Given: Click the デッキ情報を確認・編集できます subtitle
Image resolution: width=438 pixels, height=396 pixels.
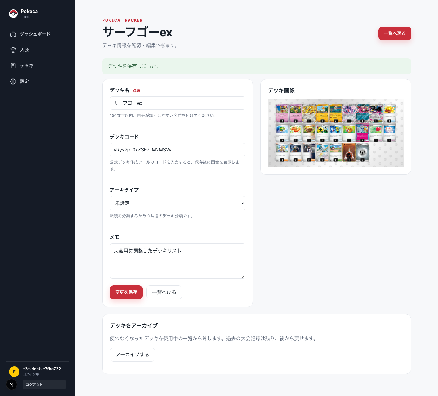Looking at the screenshot, I should pyautogui.click(x=141, y=46).
